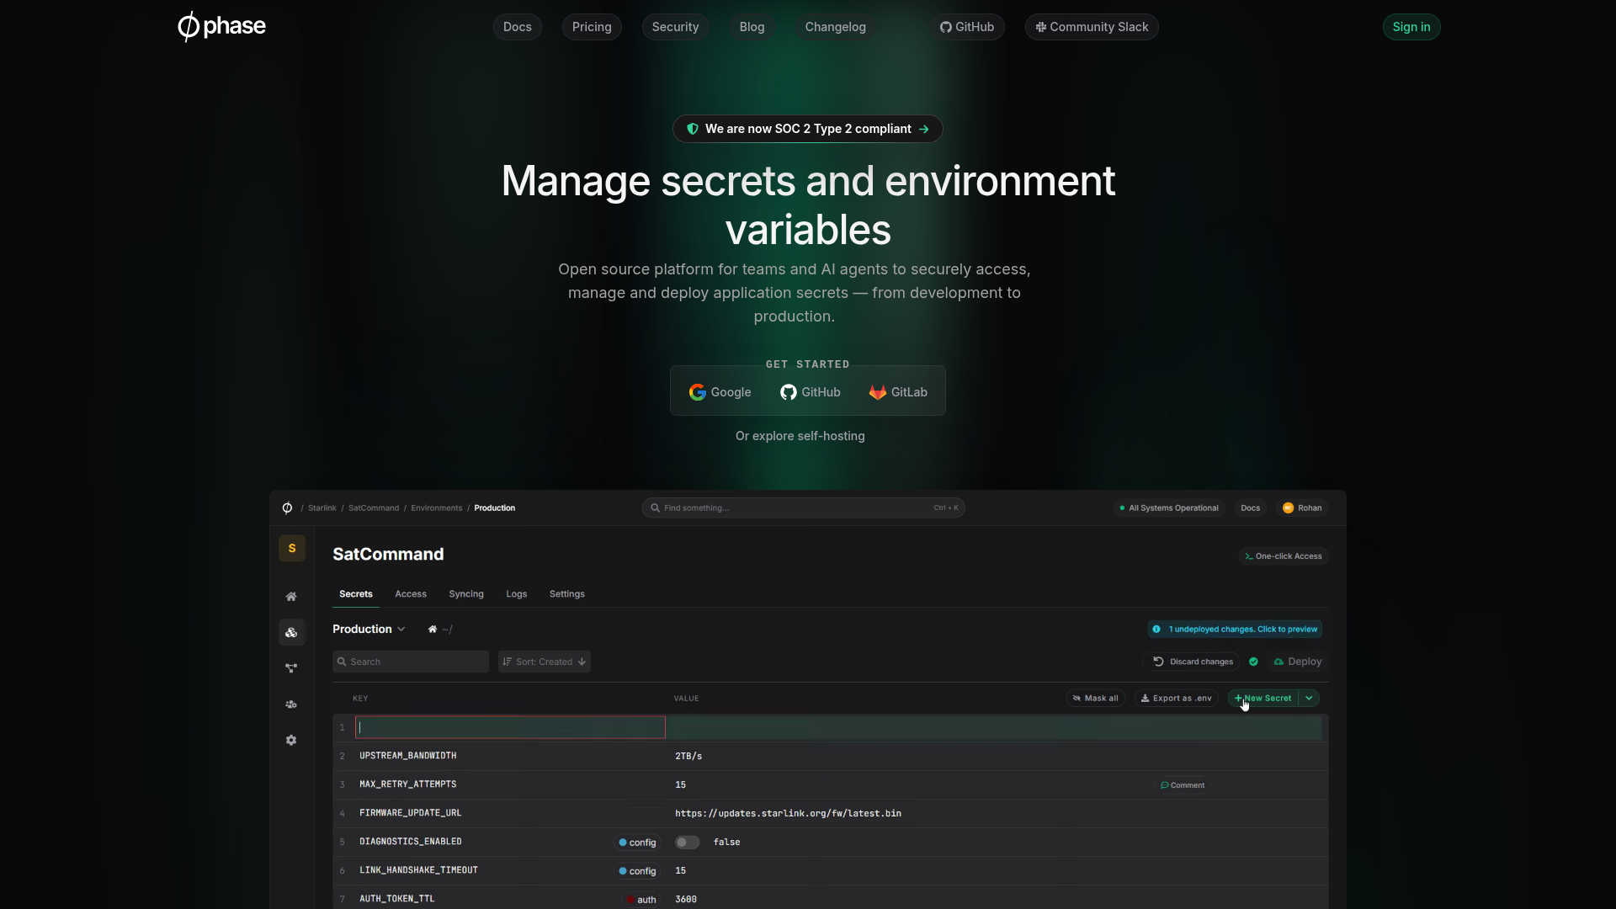
Task: Click the Deploy button
Action: point(1298,662)
